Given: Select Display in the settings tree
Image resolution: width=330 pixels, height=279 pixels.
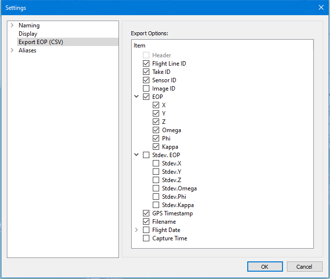Looking at the screenshot, I should (x=28, y=34).
